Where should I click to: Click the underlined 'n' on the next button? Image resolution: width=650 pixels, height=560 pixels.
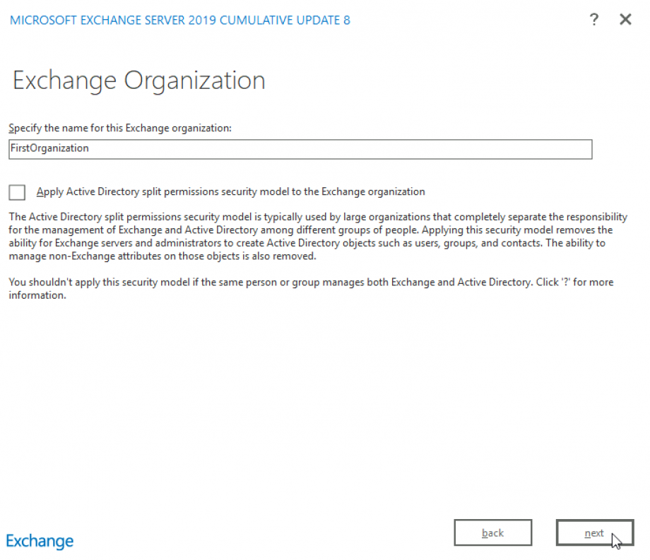click(587, 534)
